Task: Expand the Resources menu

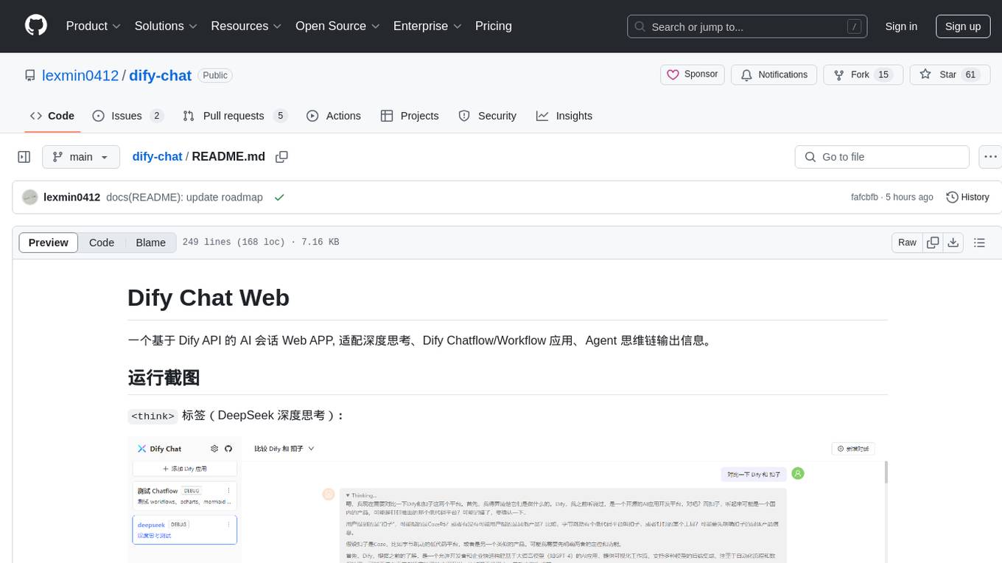Action: [x=246, y=26]
